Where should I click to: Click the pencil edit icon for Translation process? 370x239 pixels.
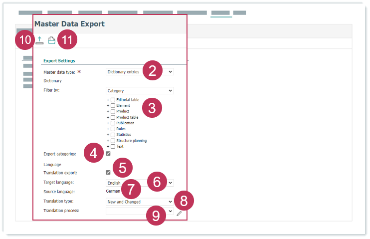tap(179, 213)
